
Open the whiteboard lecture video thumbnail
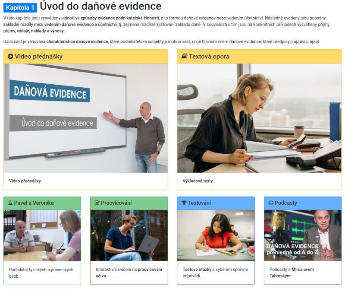tap(86, 117)
